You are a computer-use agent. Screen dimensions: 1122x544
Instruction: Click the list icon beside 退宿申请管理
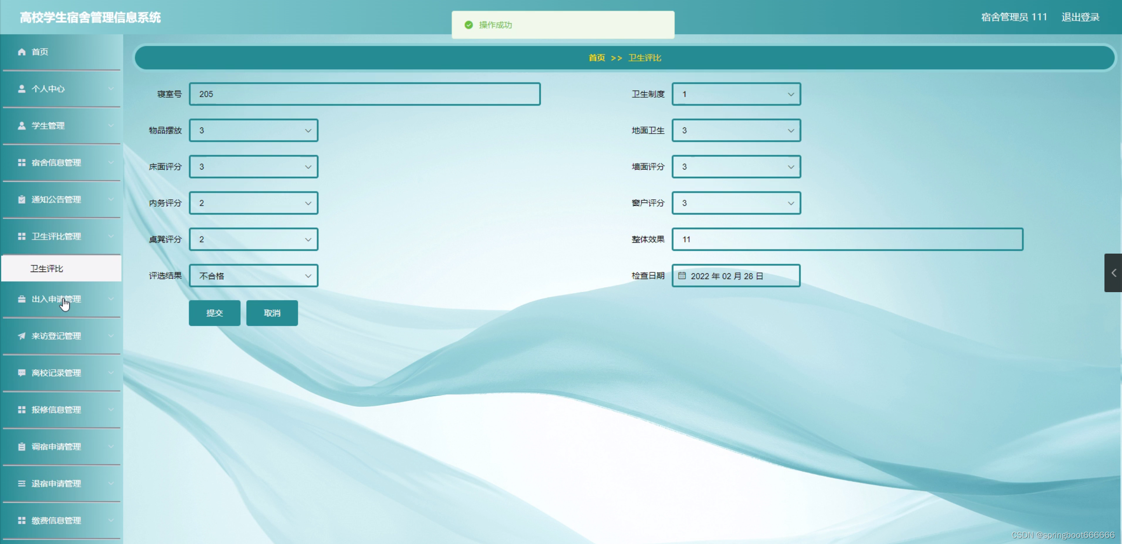pos(21,484)
